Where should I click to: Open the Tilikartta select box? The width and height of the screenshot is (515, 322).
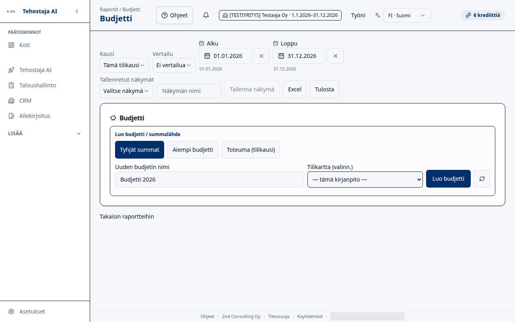click(365, 180)
